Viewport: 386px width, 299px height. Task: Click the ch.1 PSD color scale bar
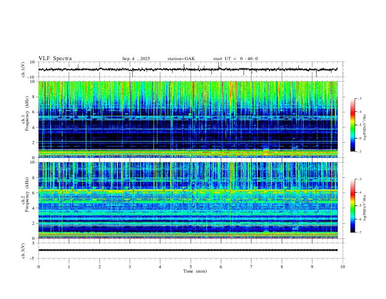pos(352,125)
